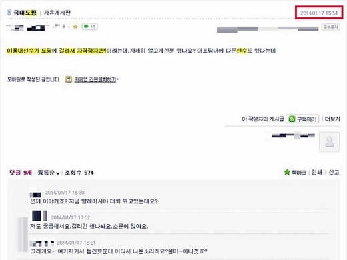347x260 pixels.
Task: Click the gold star icon beside author
Action: tap(75, 27)
